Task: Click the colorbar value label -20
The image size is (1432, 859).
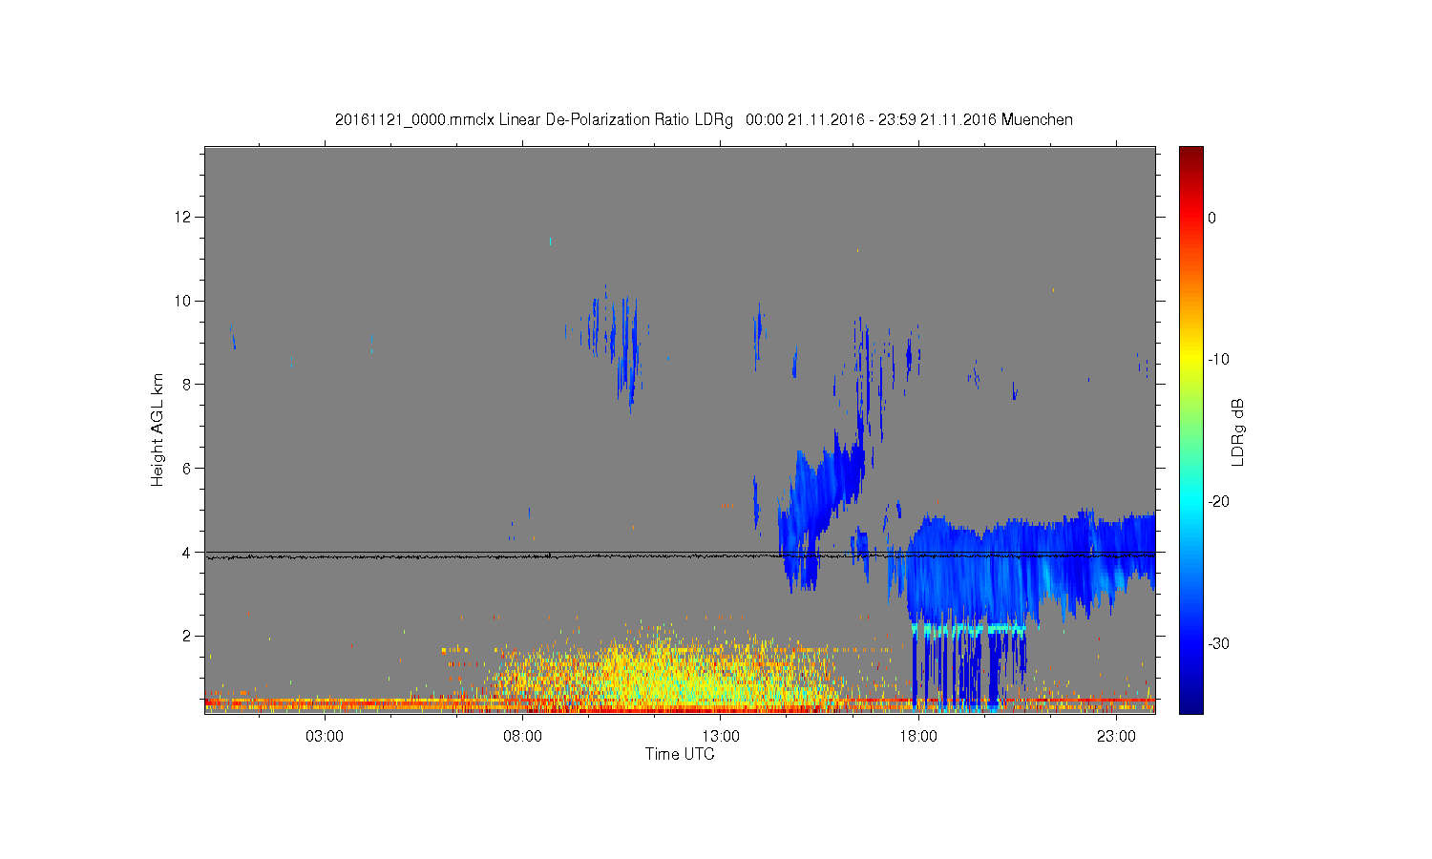Action: 1218,502
